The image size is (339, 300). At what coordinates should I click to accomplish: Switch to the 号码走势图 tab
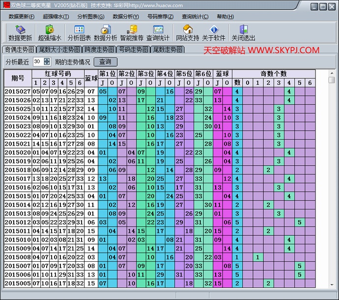click(x=133, y=50)
